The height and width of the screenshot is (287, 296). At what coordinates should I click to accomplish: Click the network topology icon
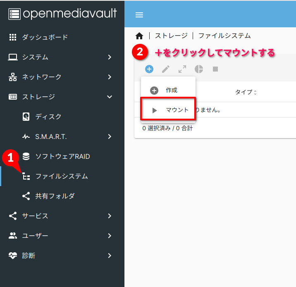[13, 77]
